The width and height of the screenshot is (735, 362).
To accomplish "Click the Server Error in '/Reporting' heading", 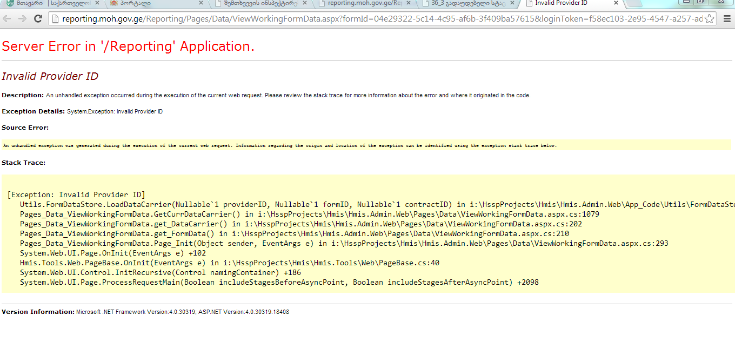I will coord(128,46).
